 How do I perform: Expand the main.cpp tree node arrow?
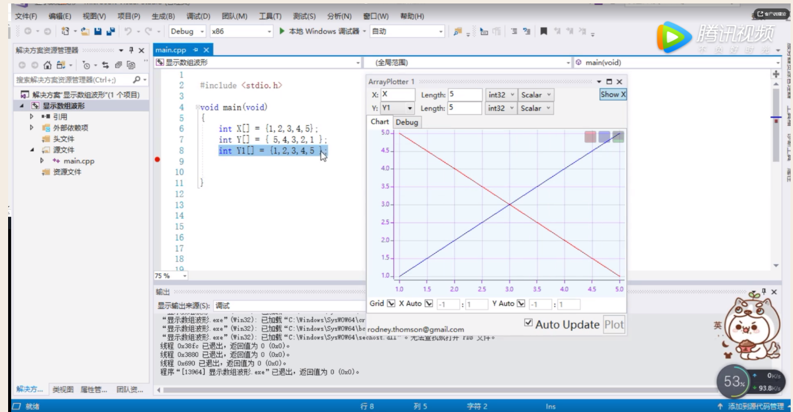coord(42,161)
